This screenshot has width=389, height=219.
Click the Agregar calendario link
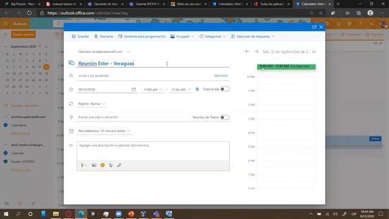click(24, 105)
